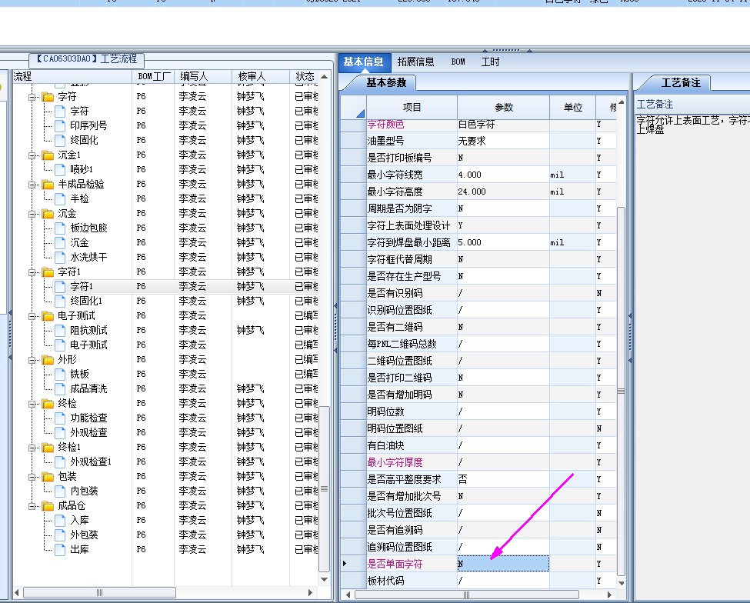Click the 喷砂1 document icon

pos(60,169)
